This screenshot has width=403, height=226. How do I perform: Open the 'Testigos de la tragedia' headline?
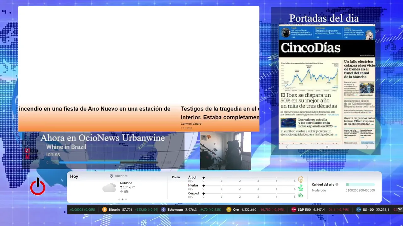pos(220,113)
